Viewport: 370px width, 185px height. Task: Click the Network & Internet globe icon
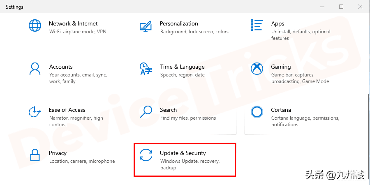coord(35,26)
